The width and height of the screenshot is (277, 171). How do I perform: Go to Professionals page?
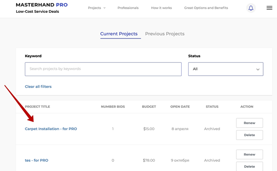point(128,8)
